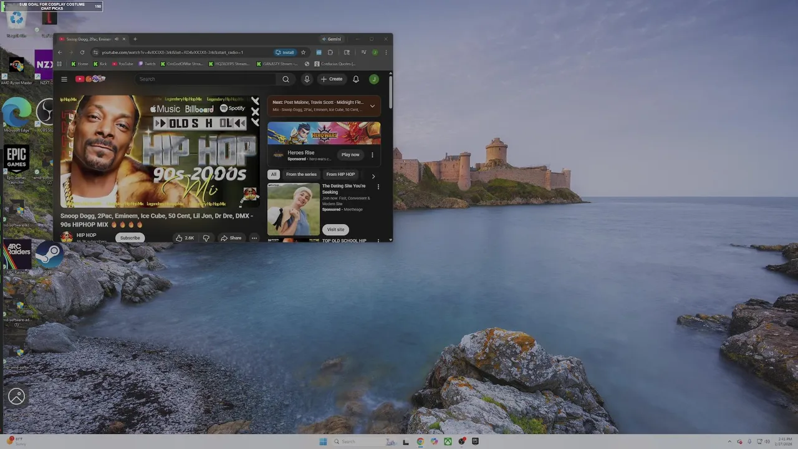Open taskbar clock and date
Image resolution: width=798 pixels, height=449 pixels.
tap(784, 442)
